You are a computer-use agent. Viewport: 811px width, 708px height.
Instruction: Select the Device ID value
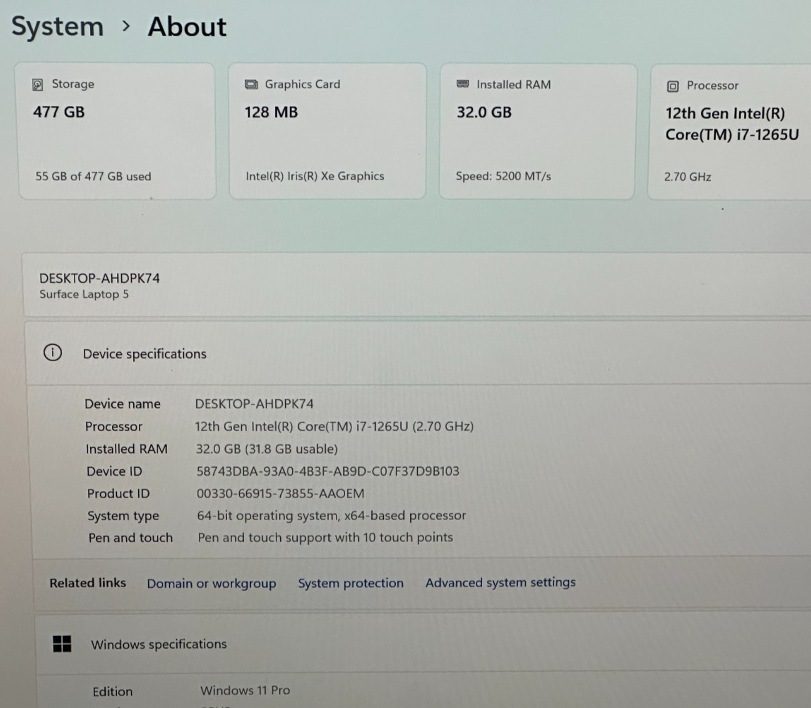328,471
